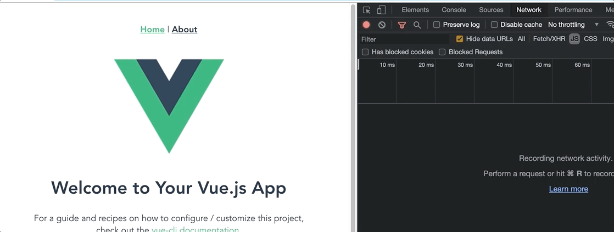Image resolution: width=614 pixels, height=232 pixels.
Task: Switch to the Performance tab
Action: 573,10
